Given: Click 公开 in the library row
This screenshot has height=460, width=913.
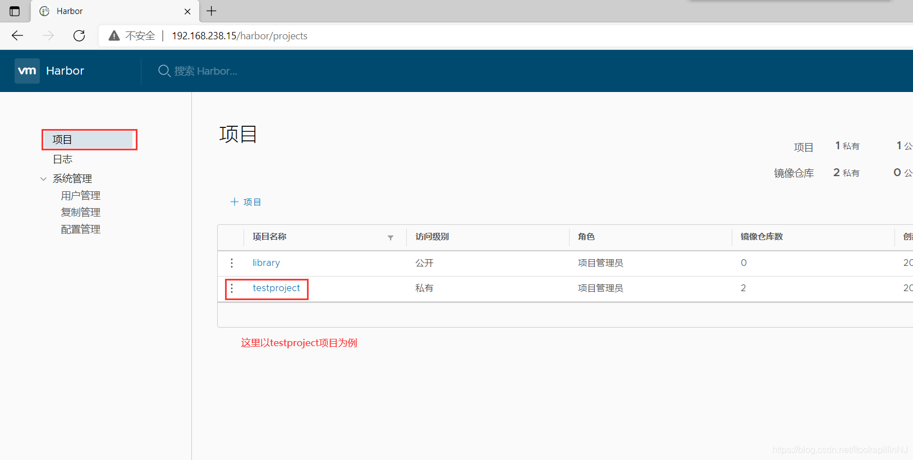Looking at the screenshot, I should pos(424,263).
